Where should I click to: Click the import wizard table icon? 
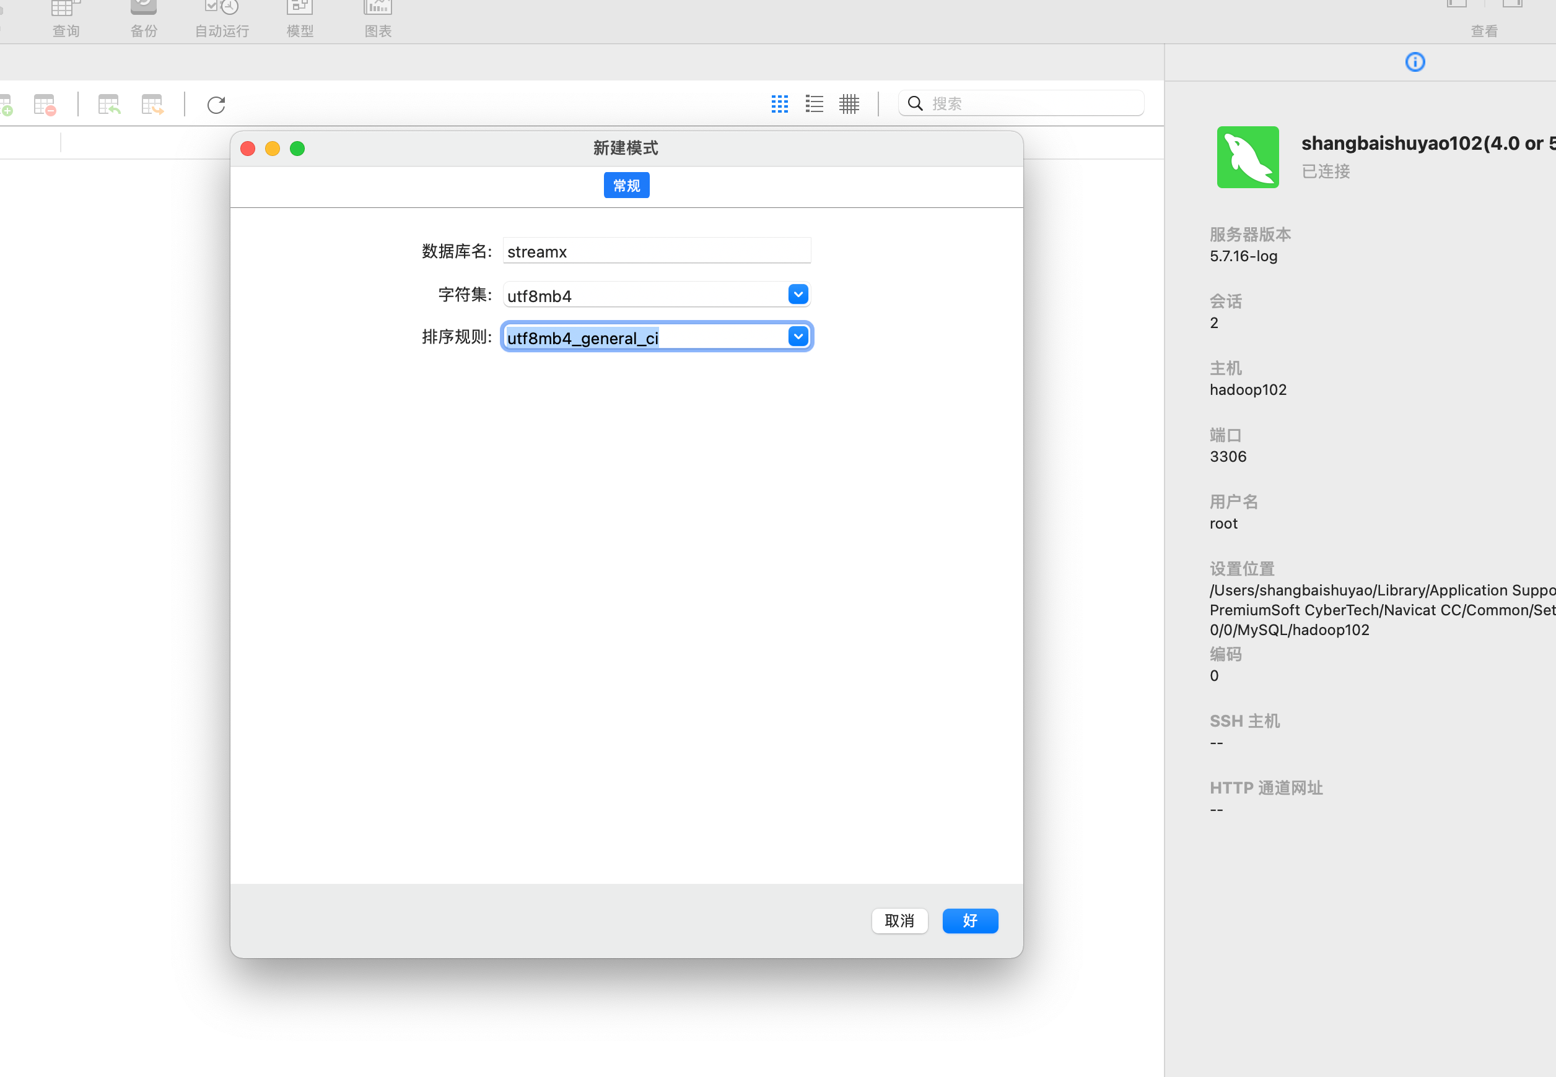point(109,105)
